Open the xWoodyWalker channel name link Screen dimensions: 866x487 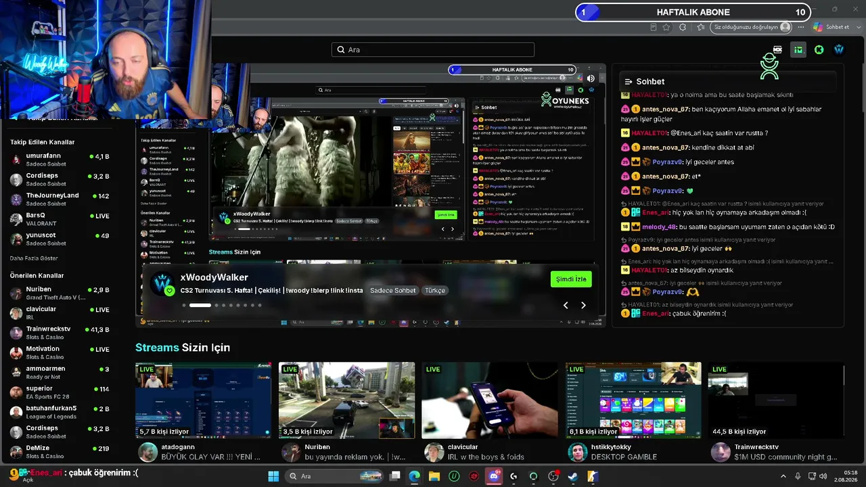click(214, 277)
